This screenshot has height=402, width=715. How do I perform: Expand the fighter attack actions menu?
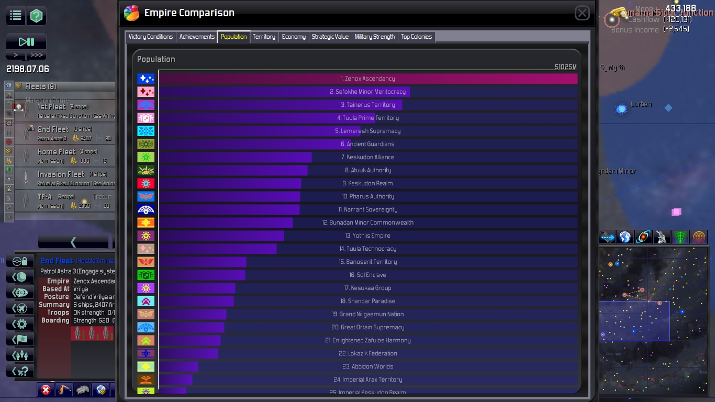click(x=20, y=308)
